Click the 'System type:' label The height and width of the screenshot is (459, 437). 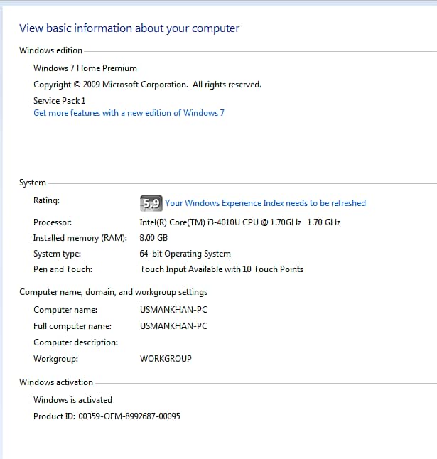click(x=57, y=254)
